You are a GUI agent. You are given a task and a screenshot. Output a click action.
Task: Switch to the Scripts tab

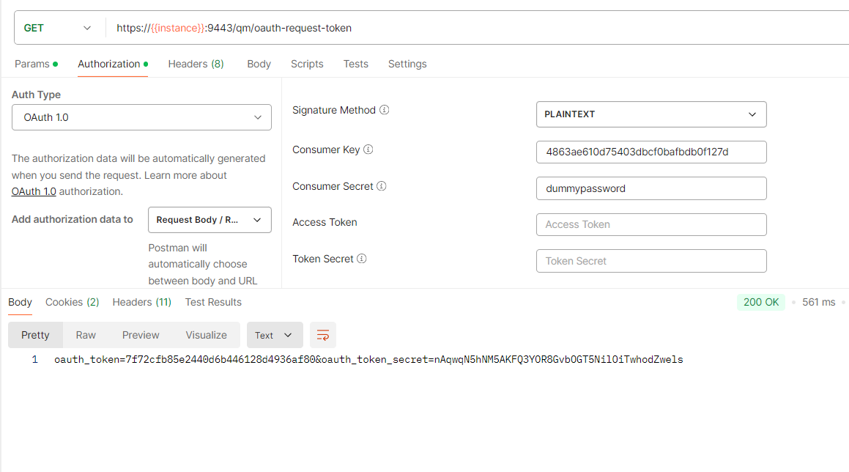[307, 64]
